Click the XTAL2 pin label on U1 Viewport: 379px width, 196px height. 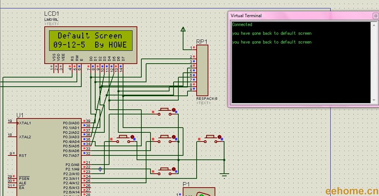[x=25, y=137]
